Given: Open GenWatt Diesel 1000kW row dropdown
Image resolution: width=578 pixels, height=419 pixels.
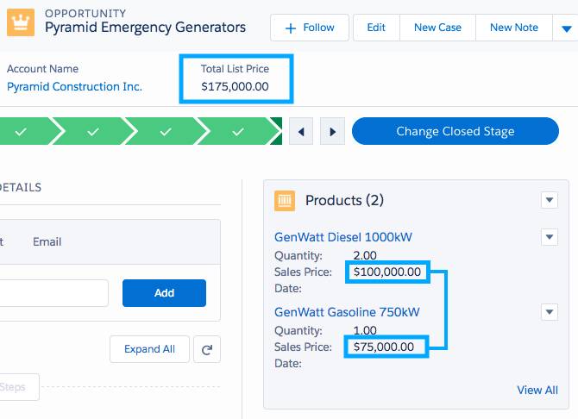Looking at the screenshot, I should tap(550, 237).
